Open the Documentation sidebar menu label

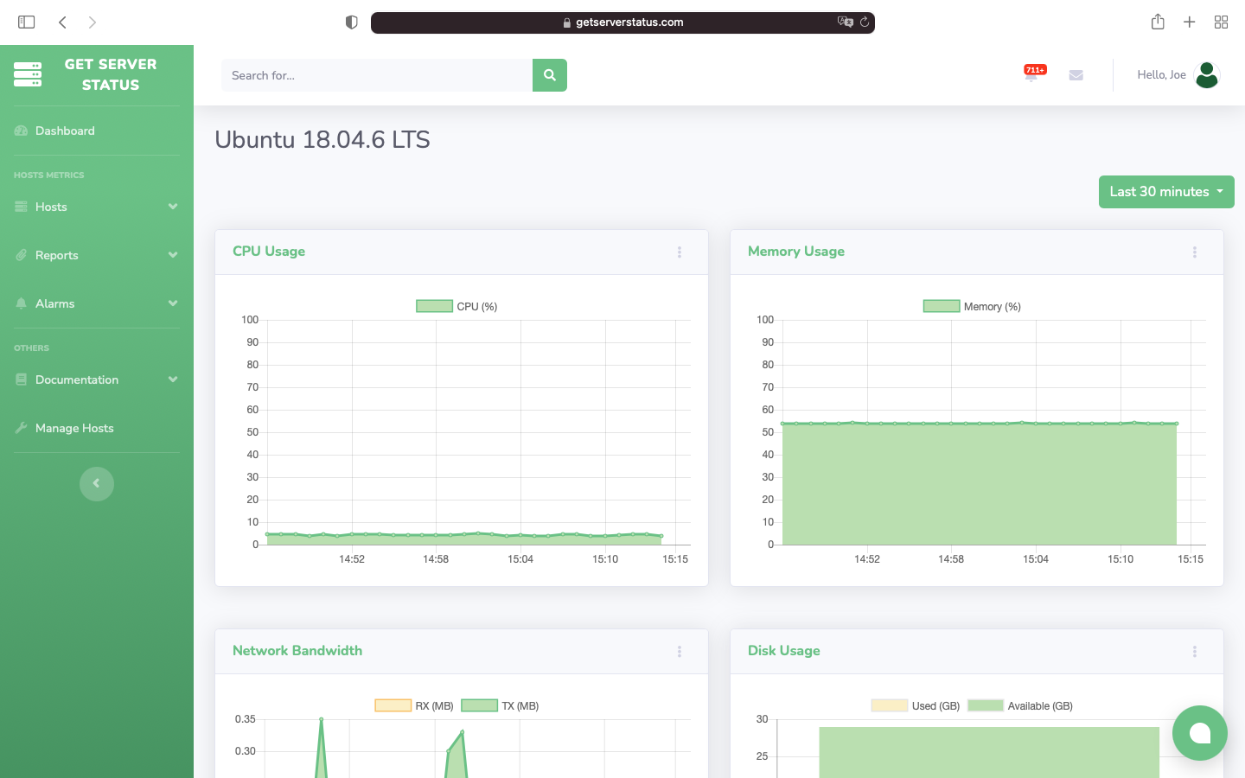77,379
